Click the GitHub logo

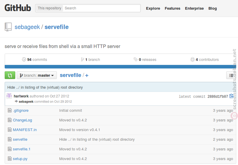18,8
